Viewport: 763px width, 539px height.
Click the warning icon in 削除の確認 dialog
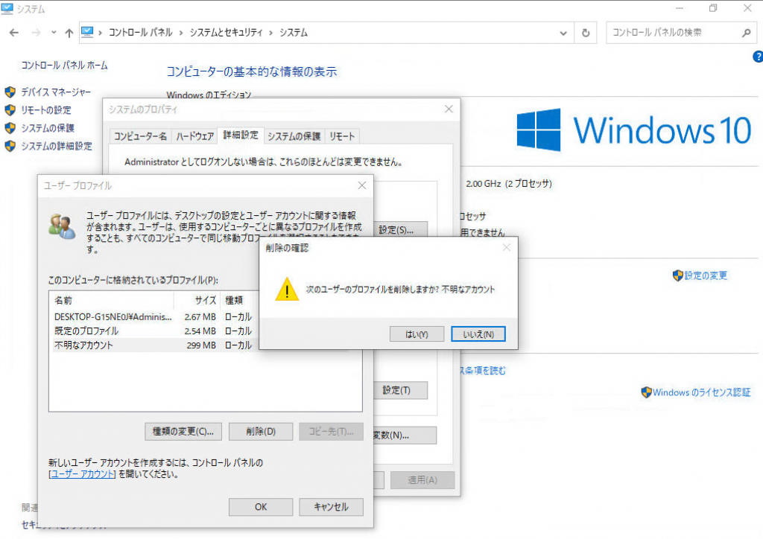click(x=287, y=289)
